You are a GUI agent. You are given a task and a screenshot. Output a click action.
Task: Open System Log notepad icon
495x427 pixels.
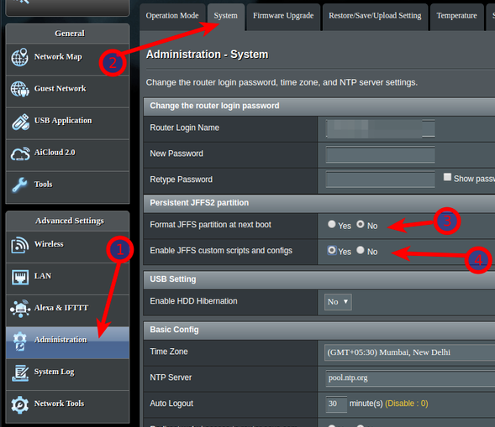pyautogui.click(x=20, y=372)
